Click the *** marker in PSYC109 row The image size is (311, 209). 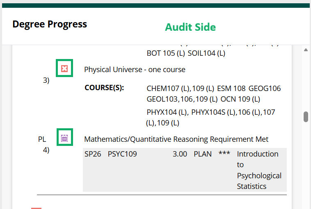tap(224, 153)
